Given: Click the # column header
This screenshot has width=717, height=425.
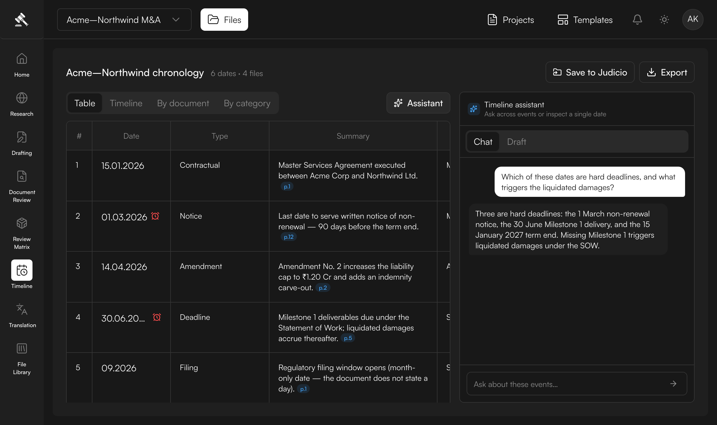Looking at the screenshot, I should [x=79, y=136].
